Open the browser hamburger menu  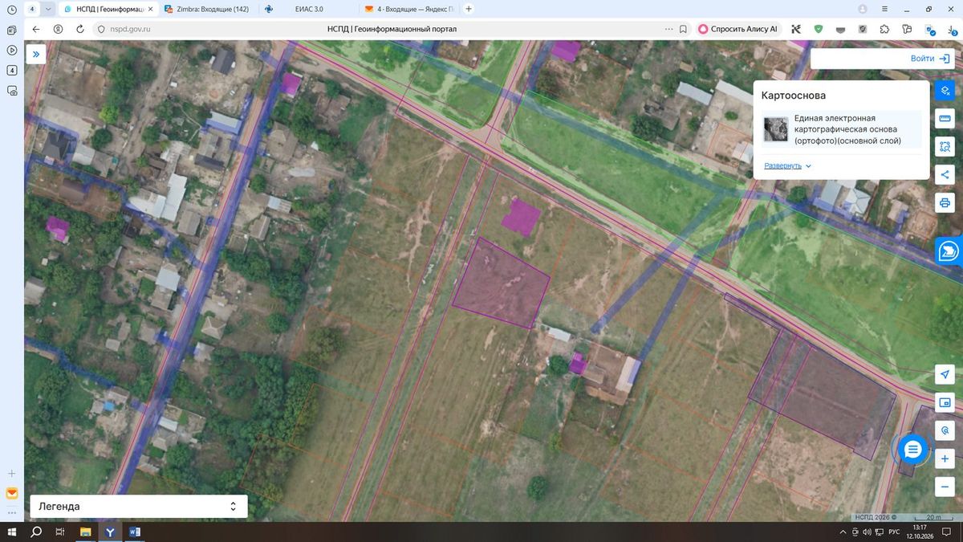884,9
